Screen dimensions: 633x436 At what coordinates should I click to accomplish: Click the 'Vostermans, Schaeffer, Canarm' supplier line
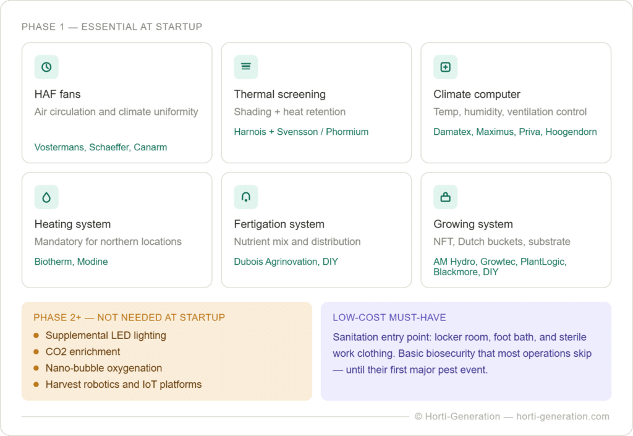point(101,147)
